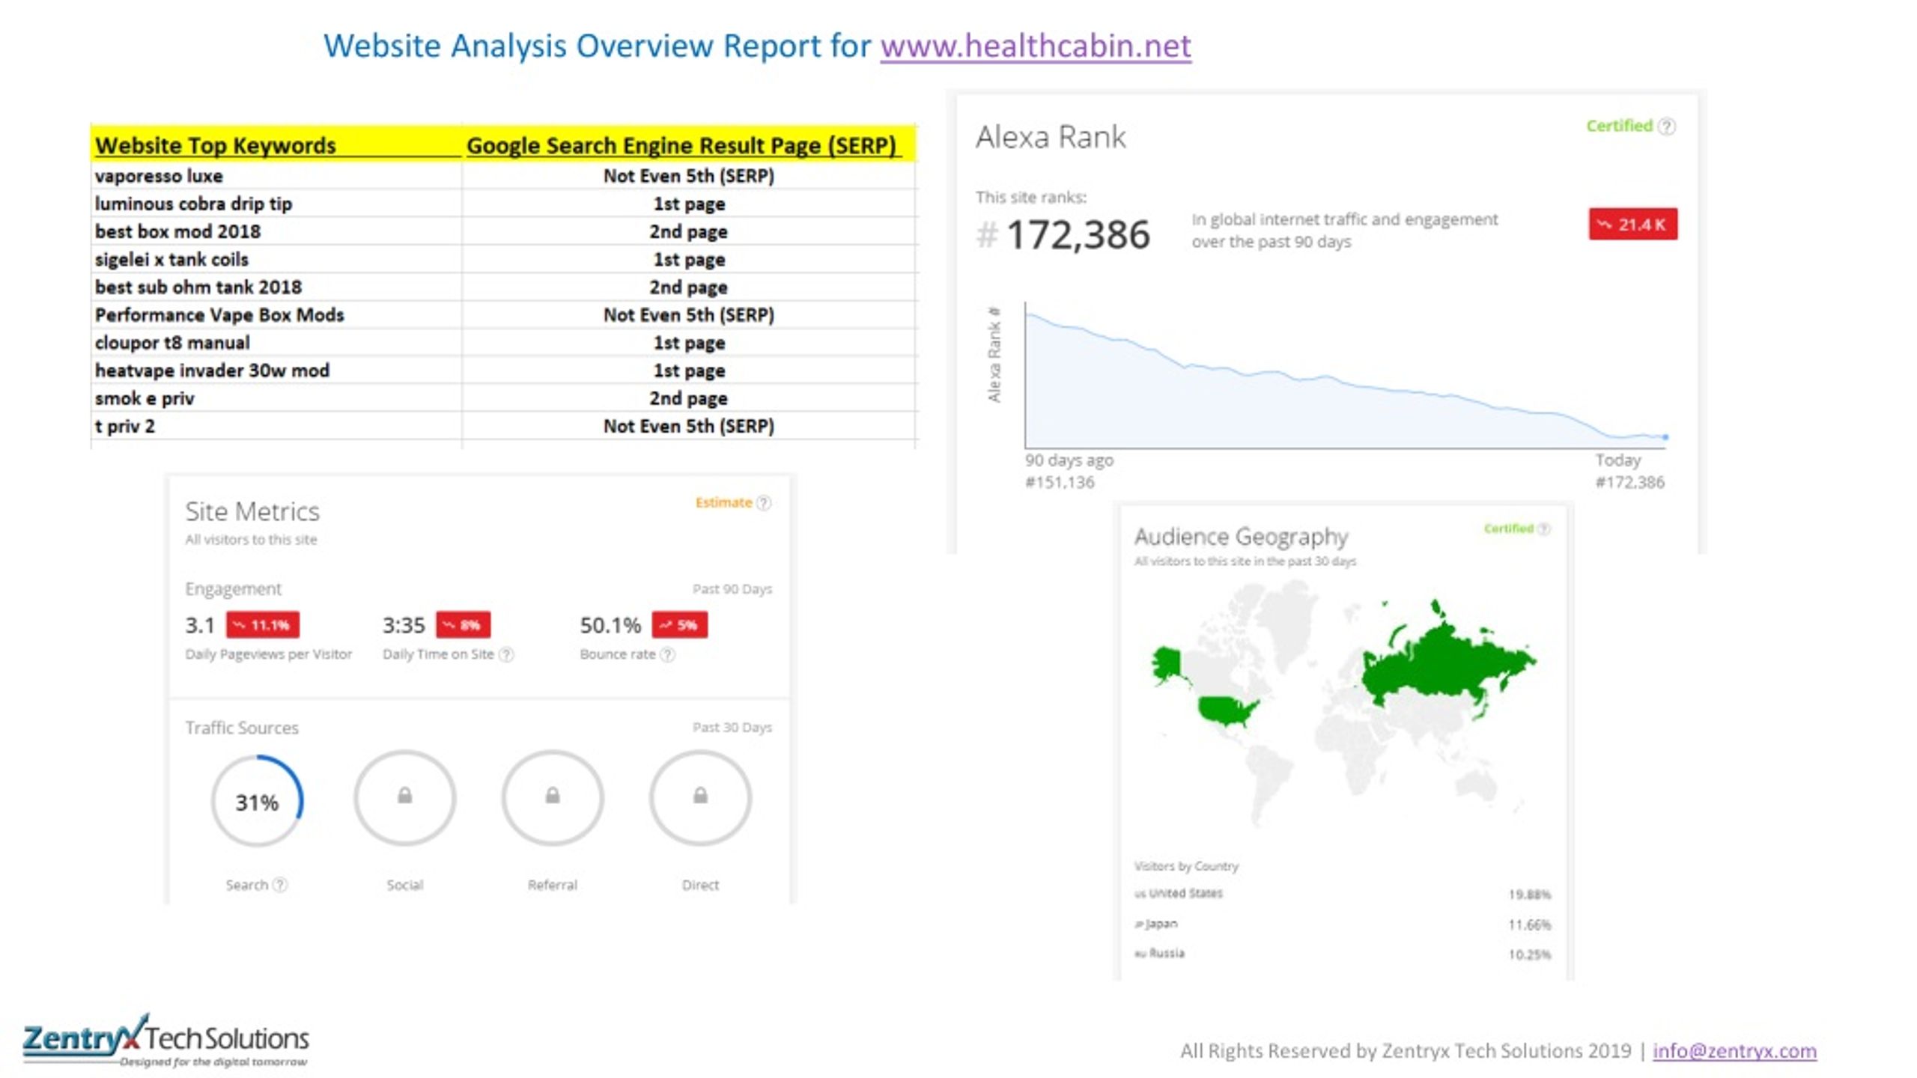Click the red 8% time on site badge
This screenshot has height=1078, width=1917.
[464, 625]
